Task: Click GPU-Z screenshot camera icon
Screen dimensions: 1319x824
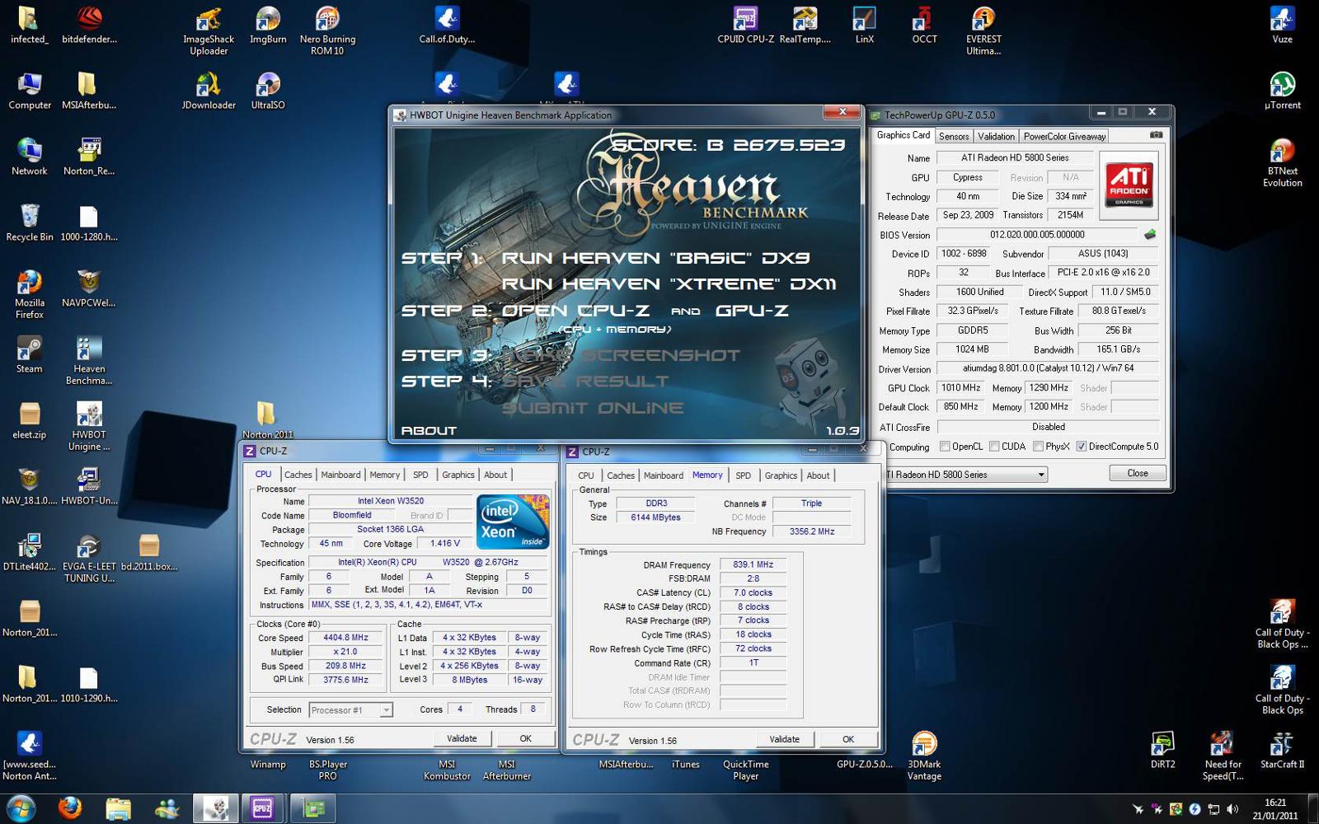Action: click(1156, 135)
